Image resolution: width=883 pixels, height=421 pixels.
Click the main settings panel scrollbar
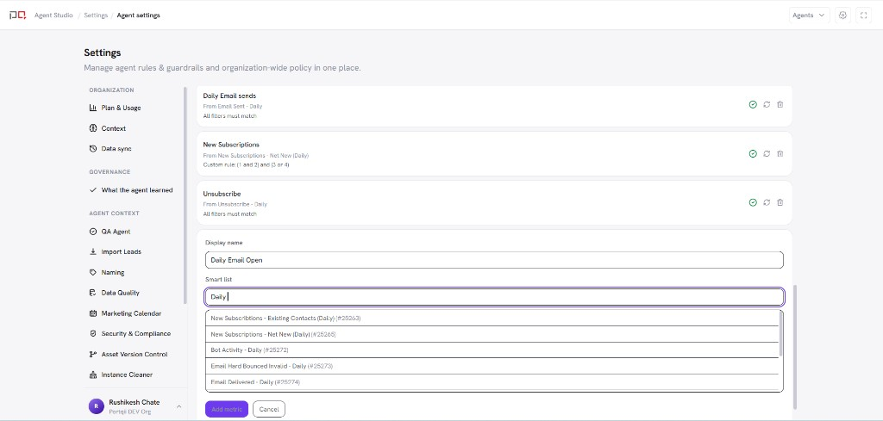coord(795,347)
